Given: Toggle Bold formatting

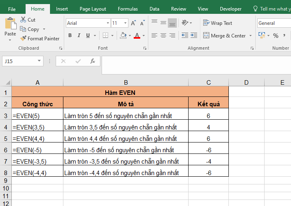Looking at the screenshot, I should point(70,35).
